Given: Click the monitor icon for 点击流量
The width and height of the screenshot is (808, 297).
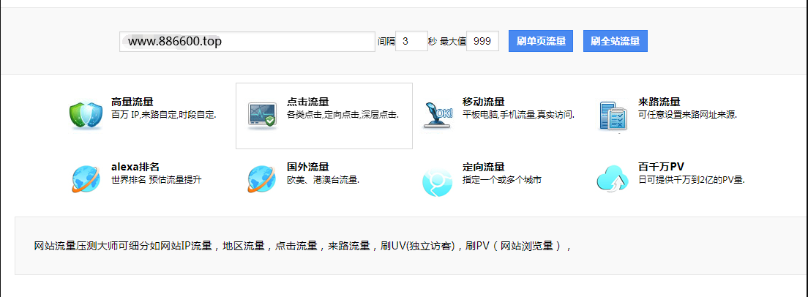Looking at the screenshot, I should pos(262,116).
